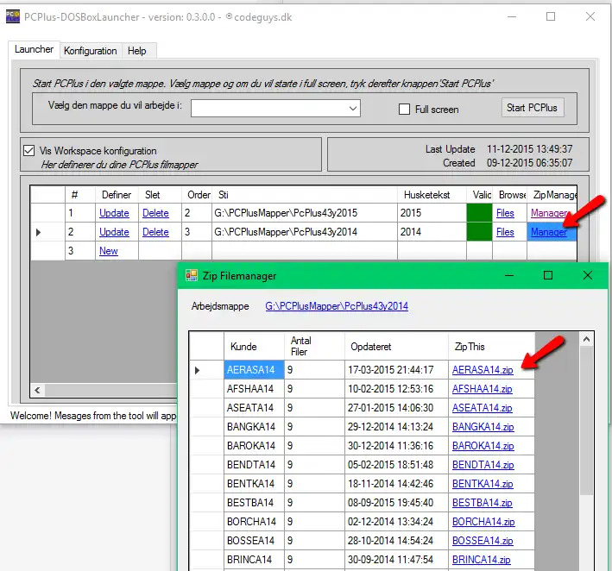Click AFSHAA14.zip link

pos(482,389)
